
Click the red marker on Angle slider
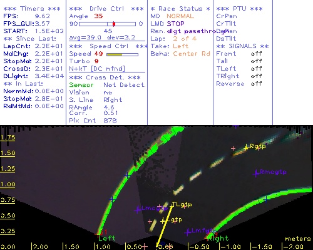coord(114,24)
